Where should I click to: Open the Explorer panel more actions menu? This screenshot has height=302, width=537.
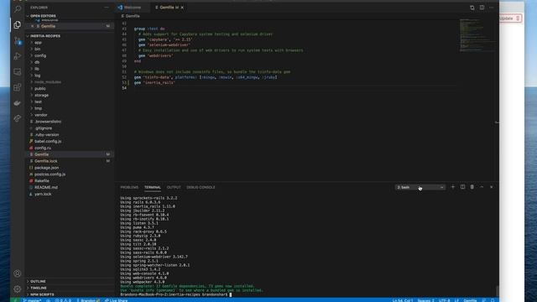(107, 8)
